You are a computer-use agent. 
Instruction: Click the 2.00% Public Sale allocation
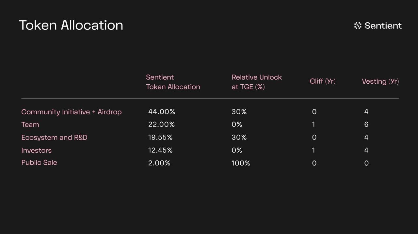[159, 163]
